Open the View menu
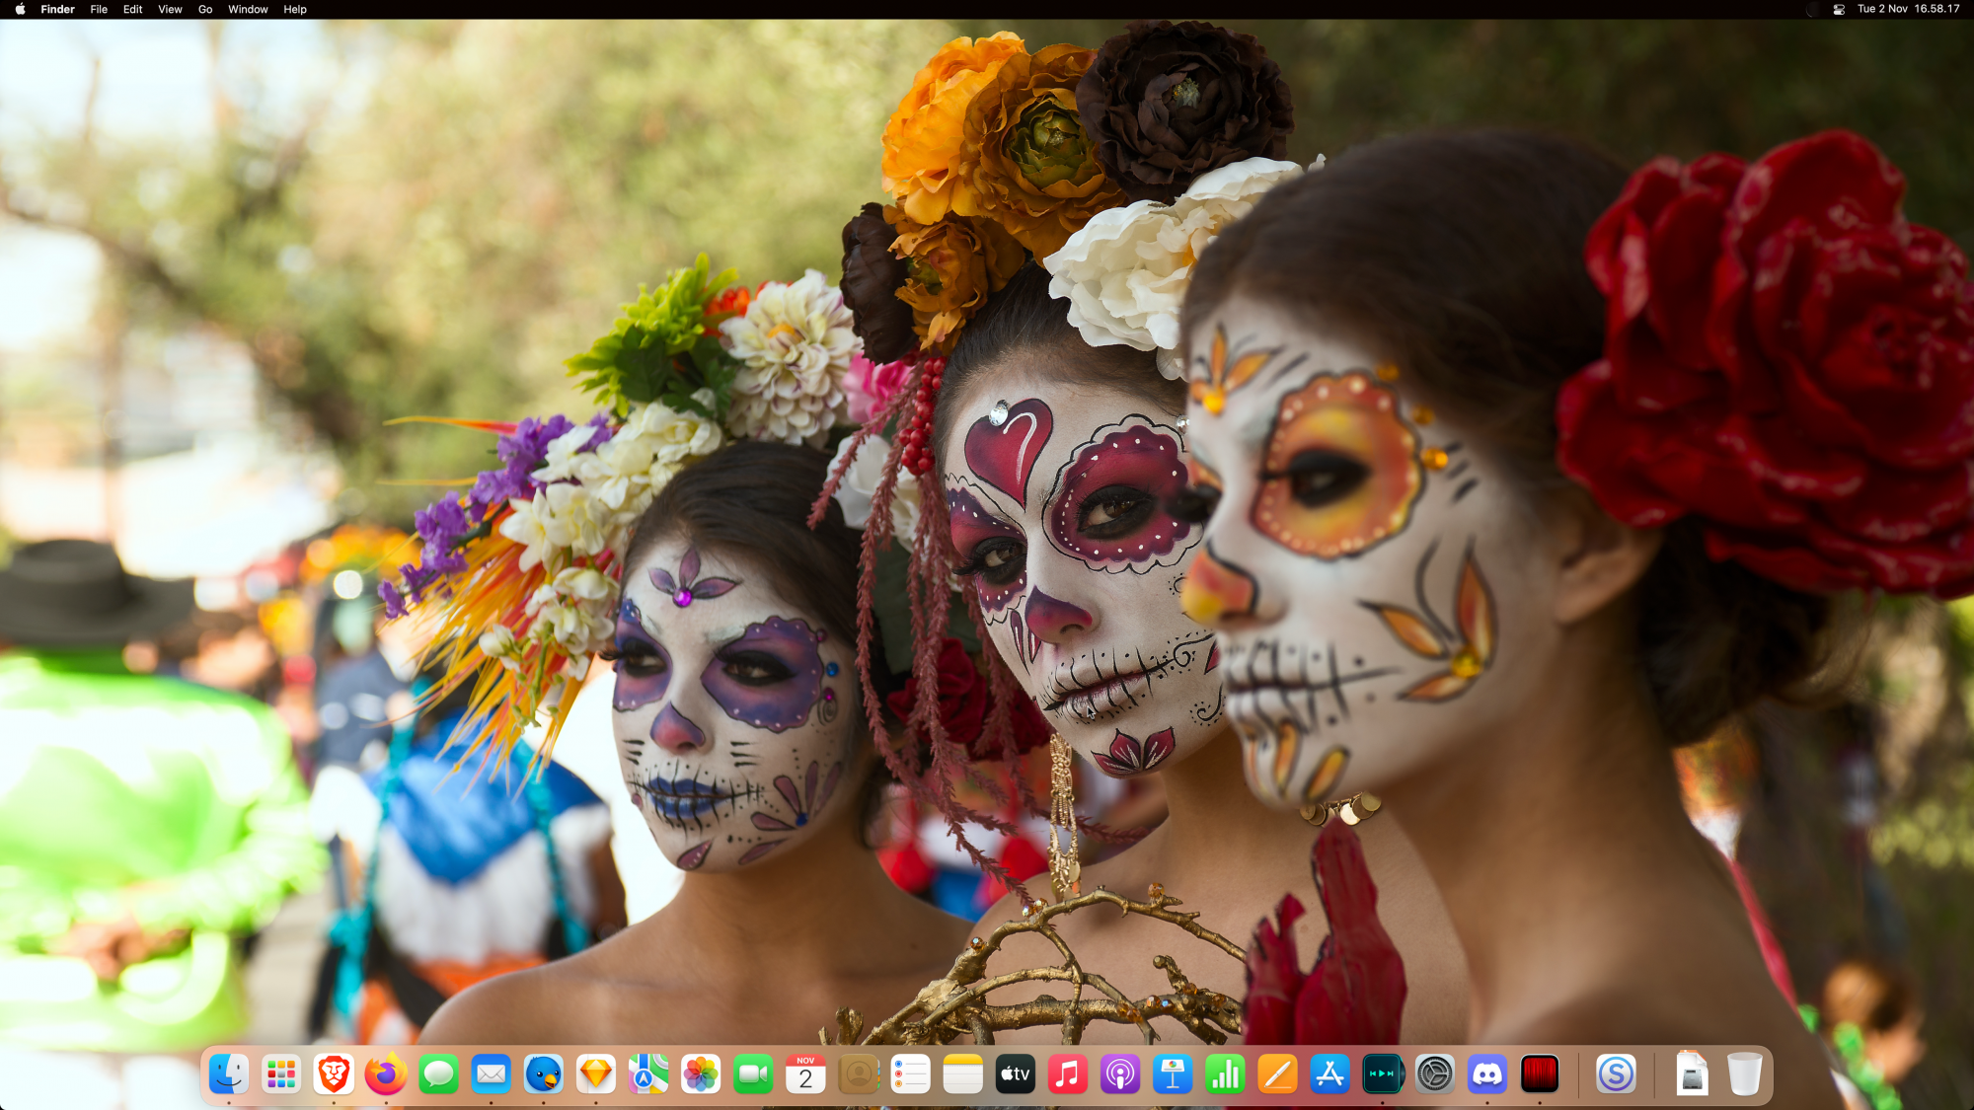1974x1110 pixels. coord(170,9)
